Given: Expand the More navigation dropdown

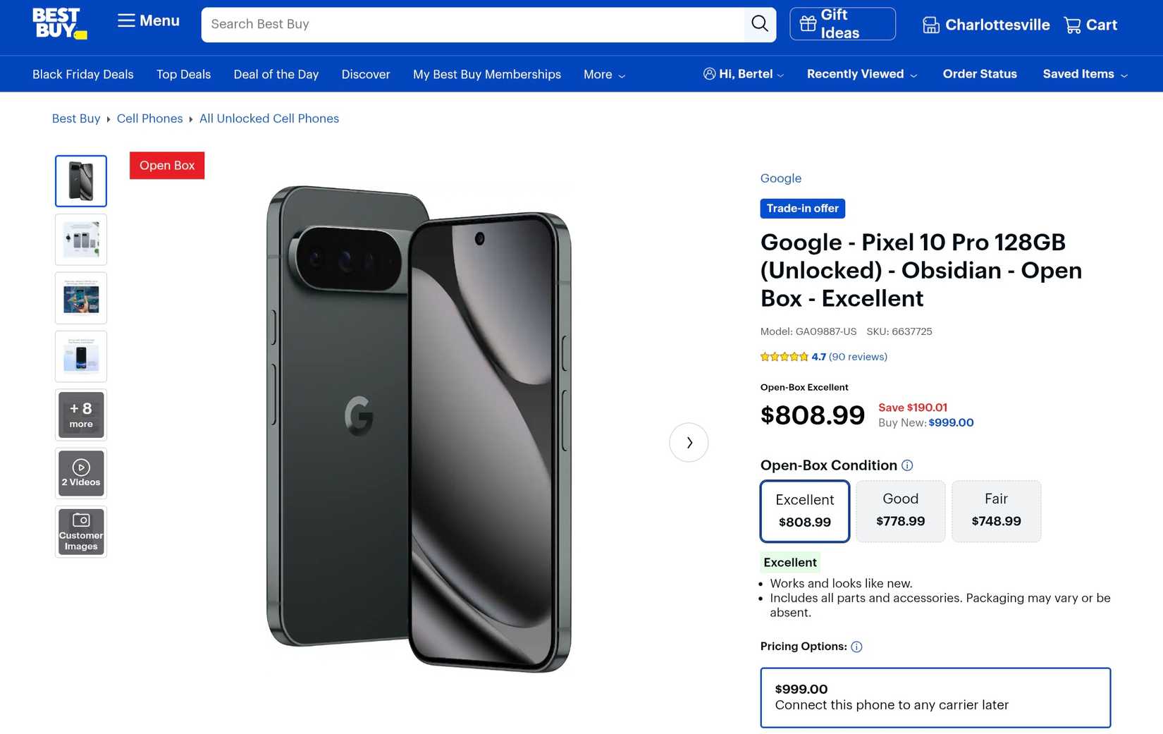Looking at the screenshot, I should pos(603,74).
